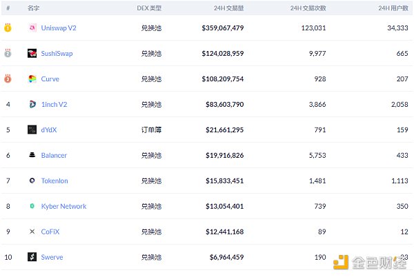Select the volume $359,067,479
Viewport: 414px width, 277px height.
click(x=223, y=28)
